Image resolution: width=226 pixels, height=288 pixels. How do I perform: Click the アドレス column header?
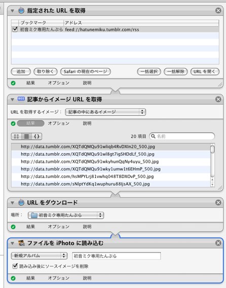pyautogui.click(x=141, y=23)
